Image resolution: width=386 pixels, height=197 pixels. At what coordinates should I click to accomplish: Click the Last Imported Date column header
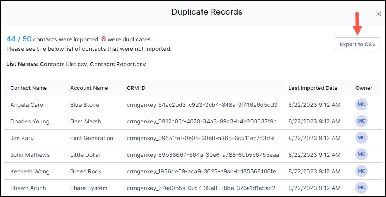coord(313,88)
